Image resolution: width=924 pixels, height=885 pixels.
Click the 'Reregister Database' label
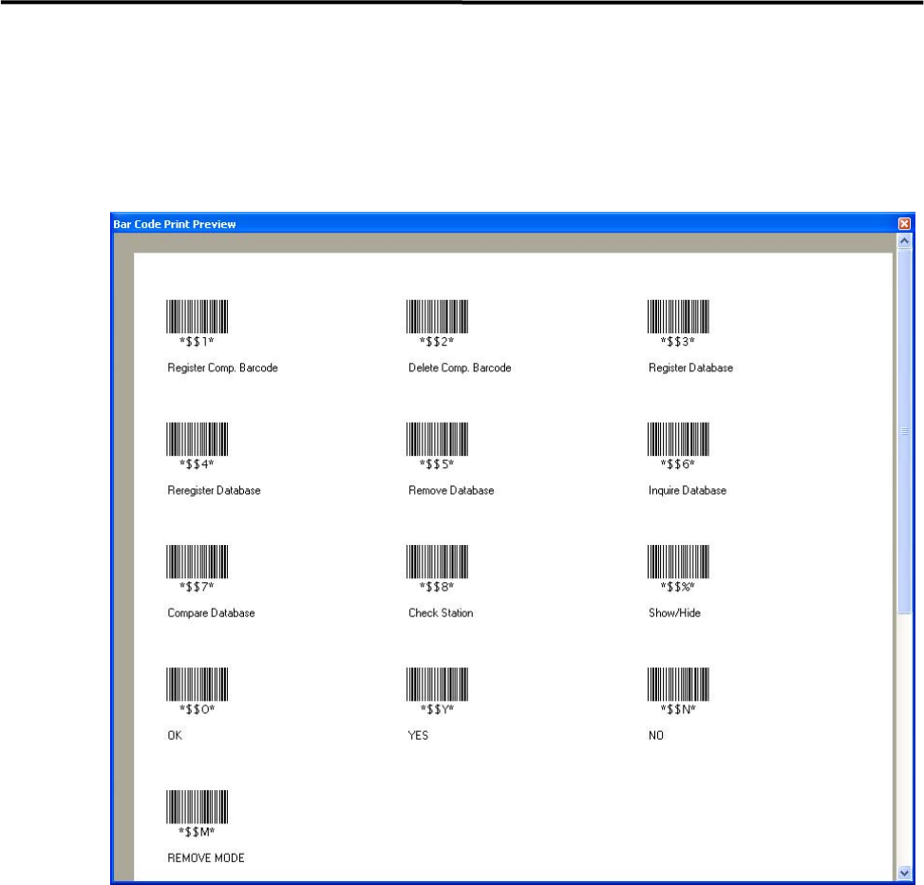214,491
